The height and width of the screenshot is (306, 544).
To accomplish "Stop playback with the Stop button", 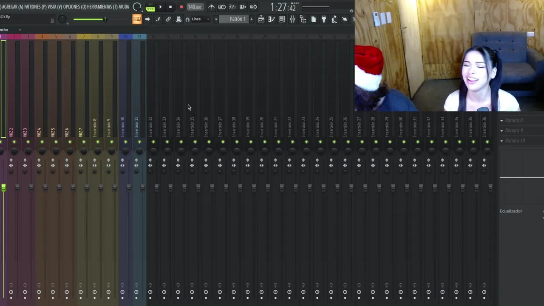I will tap(170, 7).
